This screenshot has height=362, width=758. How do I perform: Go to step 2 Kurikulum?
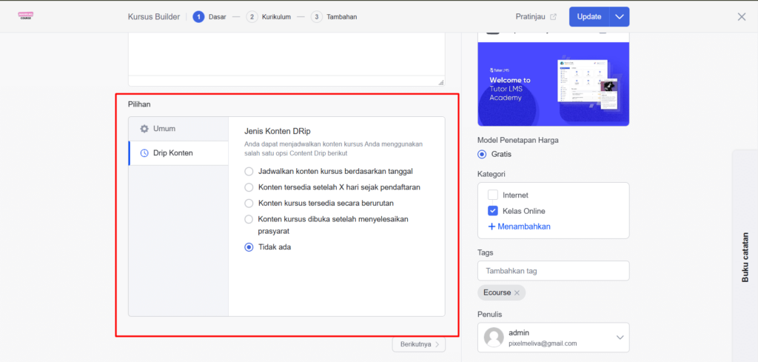269,17
